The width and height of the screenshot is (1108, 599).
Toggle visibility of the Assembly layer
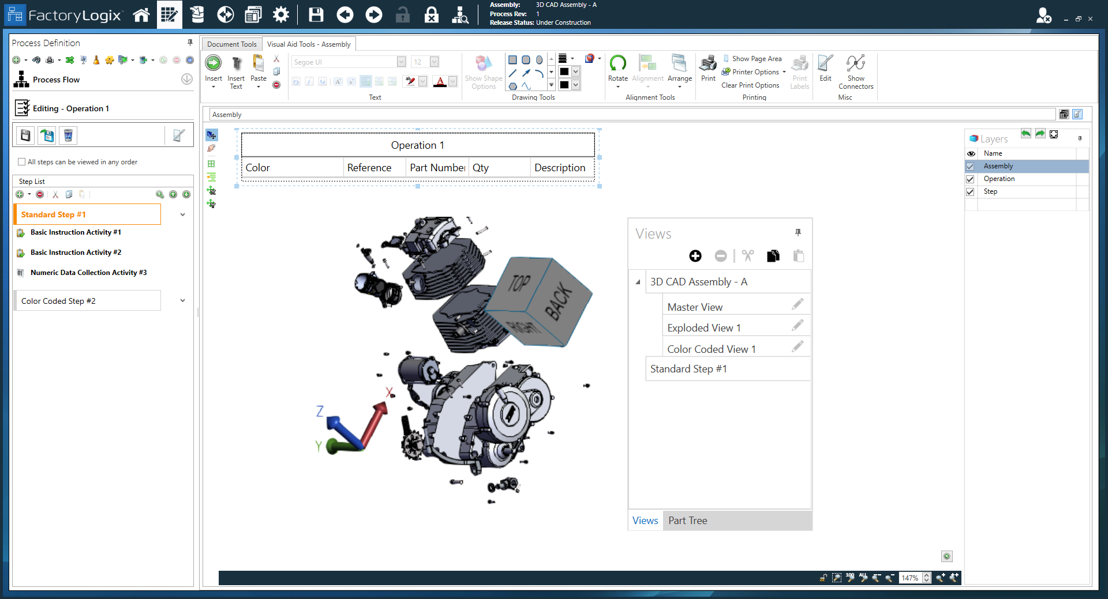pyautogui.click(x=971, y=166)
